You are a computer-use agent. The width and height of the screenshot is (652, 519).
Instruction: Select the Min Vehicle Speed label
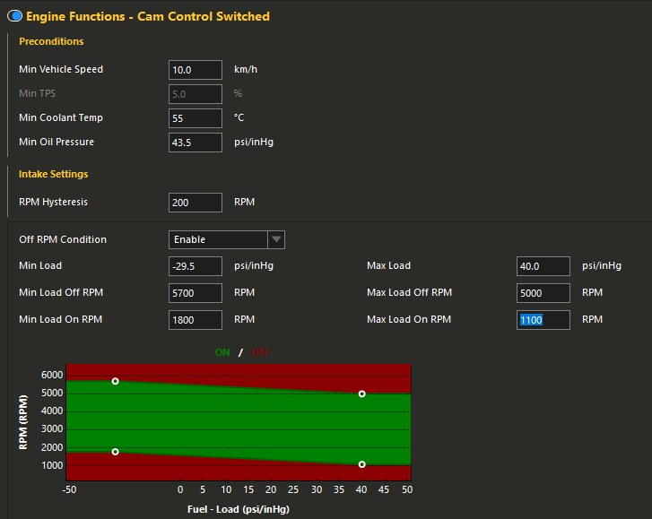point(61,69)
